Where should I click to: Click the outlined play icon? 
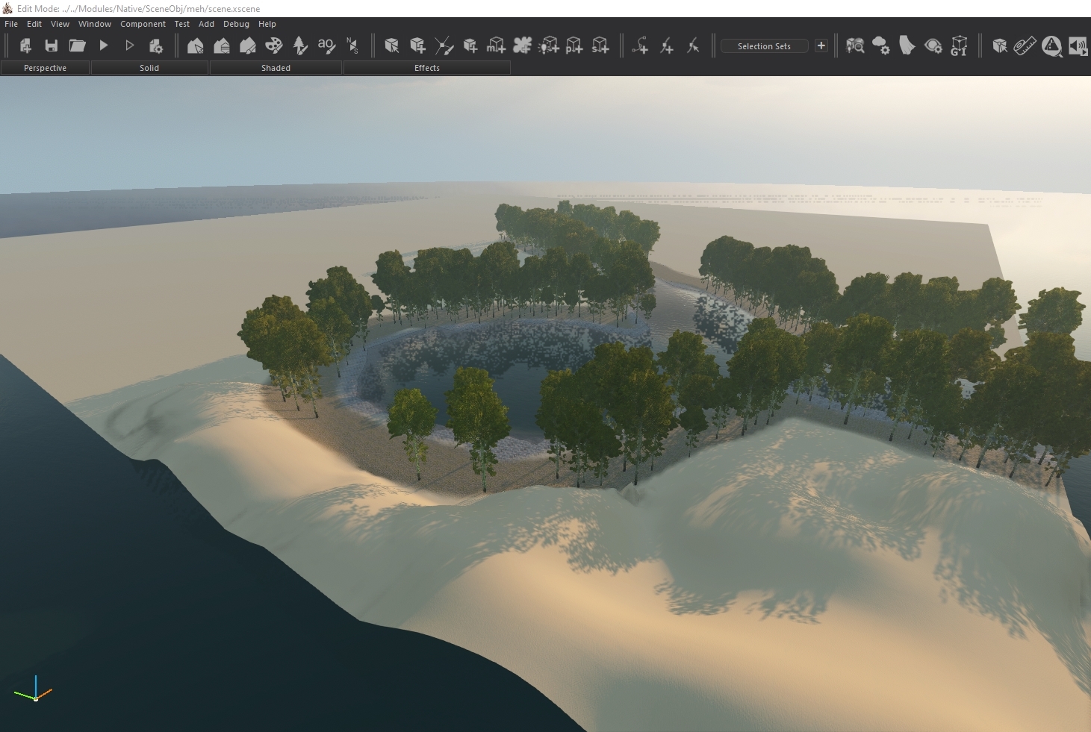pyautogui.click(x=130, y=46)
